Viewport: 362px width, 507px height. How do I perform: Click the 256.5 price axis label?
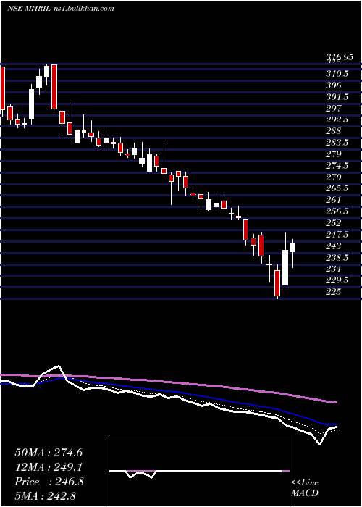(x=337, y=211)
